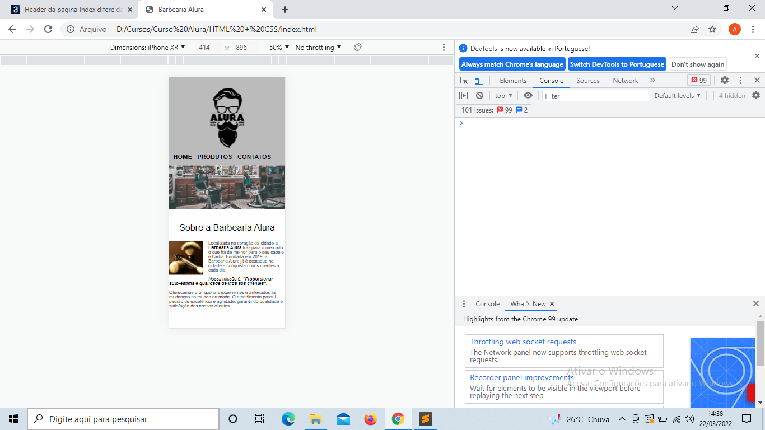Select the What's New tab
This screenshot has width=765, height=430.
pyautogui.click(x=528, y=304)
